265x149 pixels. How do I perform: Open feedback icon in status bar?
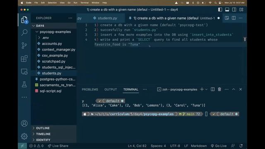[x=233, y=146]
